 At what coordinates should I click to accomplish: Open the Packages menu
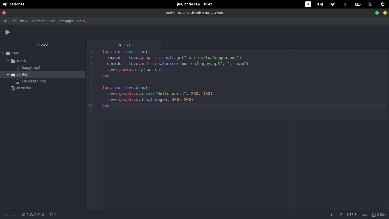click(66, 21)
